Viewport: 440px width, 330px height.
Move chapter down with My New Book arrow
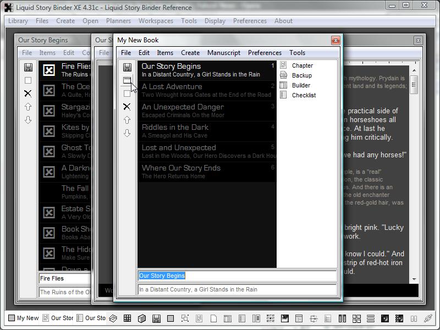[x=127, y=133]
